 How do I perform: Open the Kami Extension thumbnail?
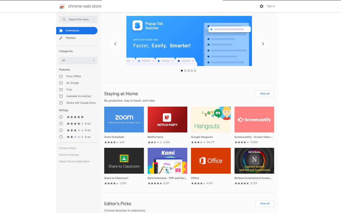coord(167,161)
